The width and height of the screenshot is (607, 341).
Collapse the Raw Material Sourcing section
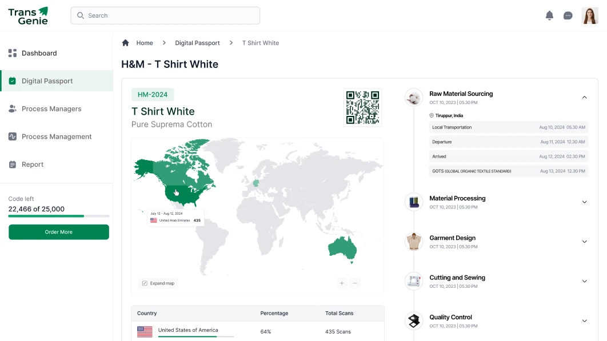(585, 98)
